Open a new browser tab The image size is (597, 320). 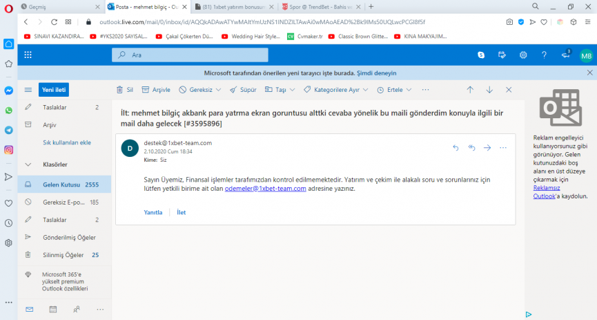point(371,6)
